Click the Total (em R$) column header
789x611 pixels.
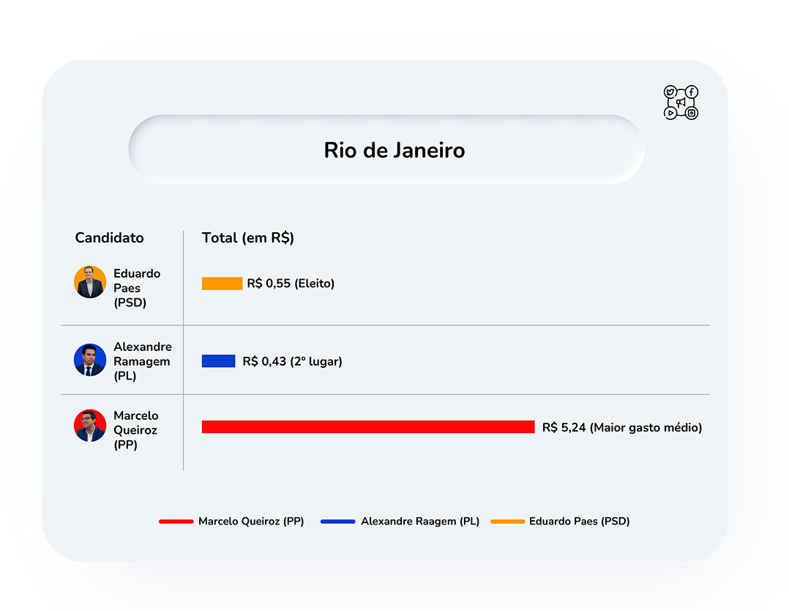tap(247, 238)
